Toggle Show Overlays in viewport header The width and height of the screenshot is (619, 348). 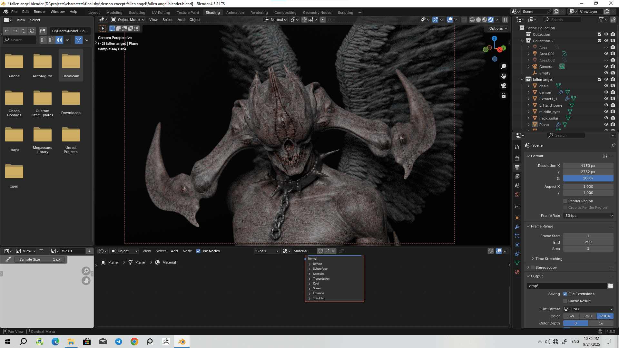click(x=450, y=20)
